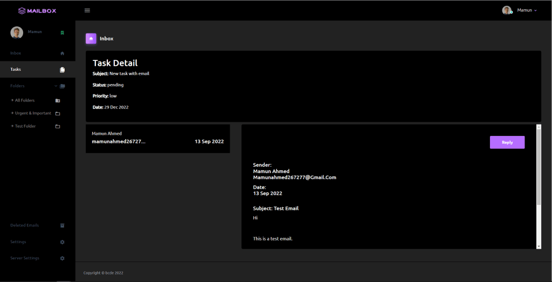Click the Mamun name in sidebar profile
This screenshot has height=282, width=552.
pos(35,32)
